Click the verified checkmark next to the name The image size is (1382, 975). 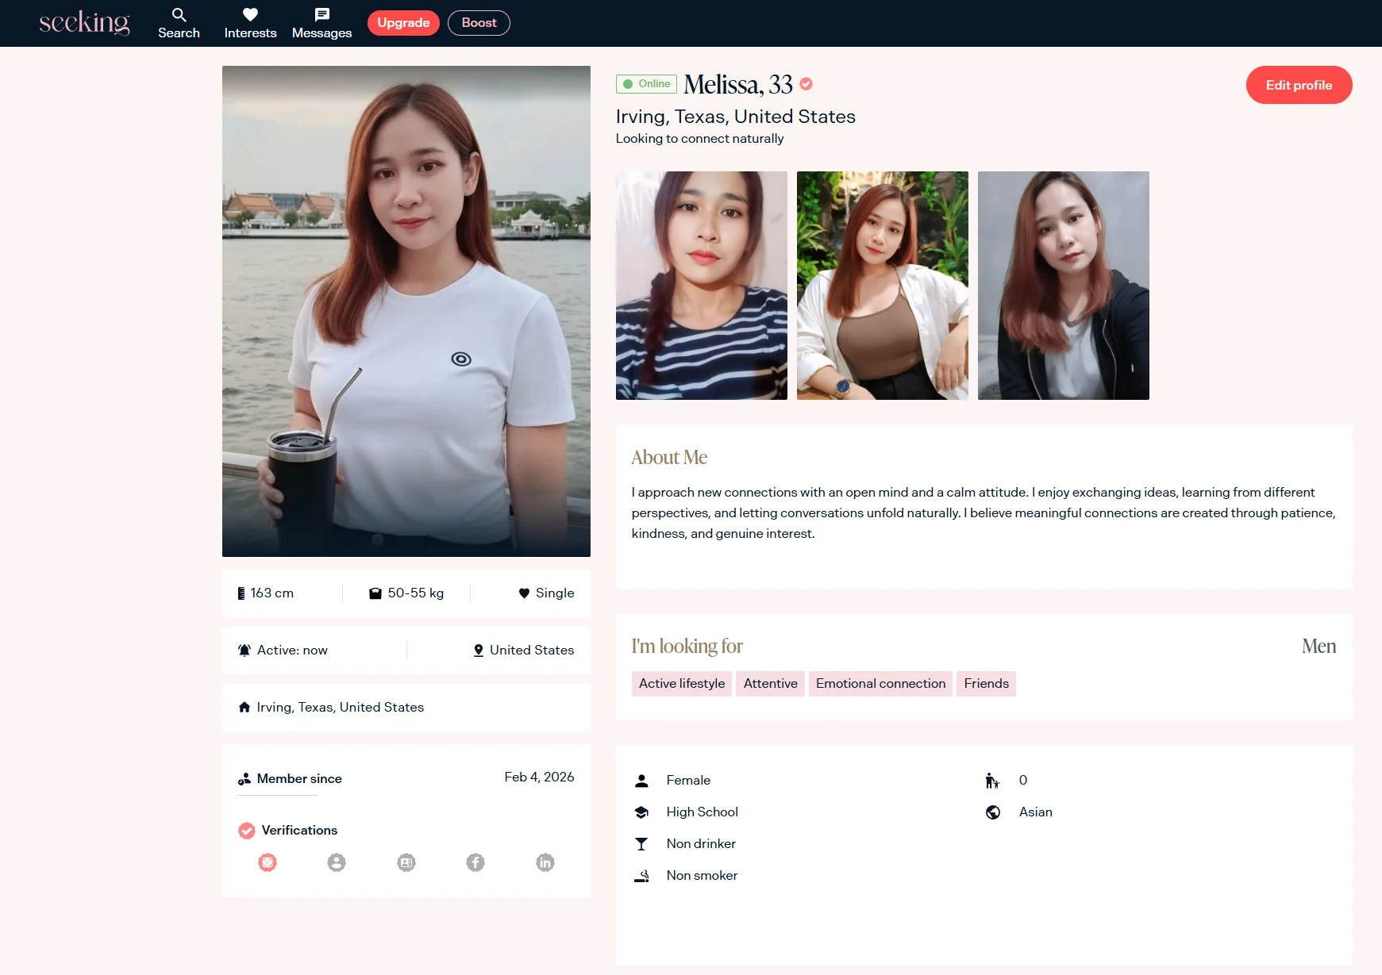tap(806, 84)
